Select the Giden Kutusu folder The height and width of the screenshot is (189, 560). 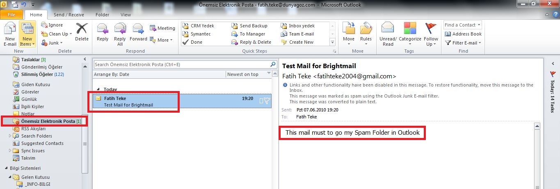point(32,84)
